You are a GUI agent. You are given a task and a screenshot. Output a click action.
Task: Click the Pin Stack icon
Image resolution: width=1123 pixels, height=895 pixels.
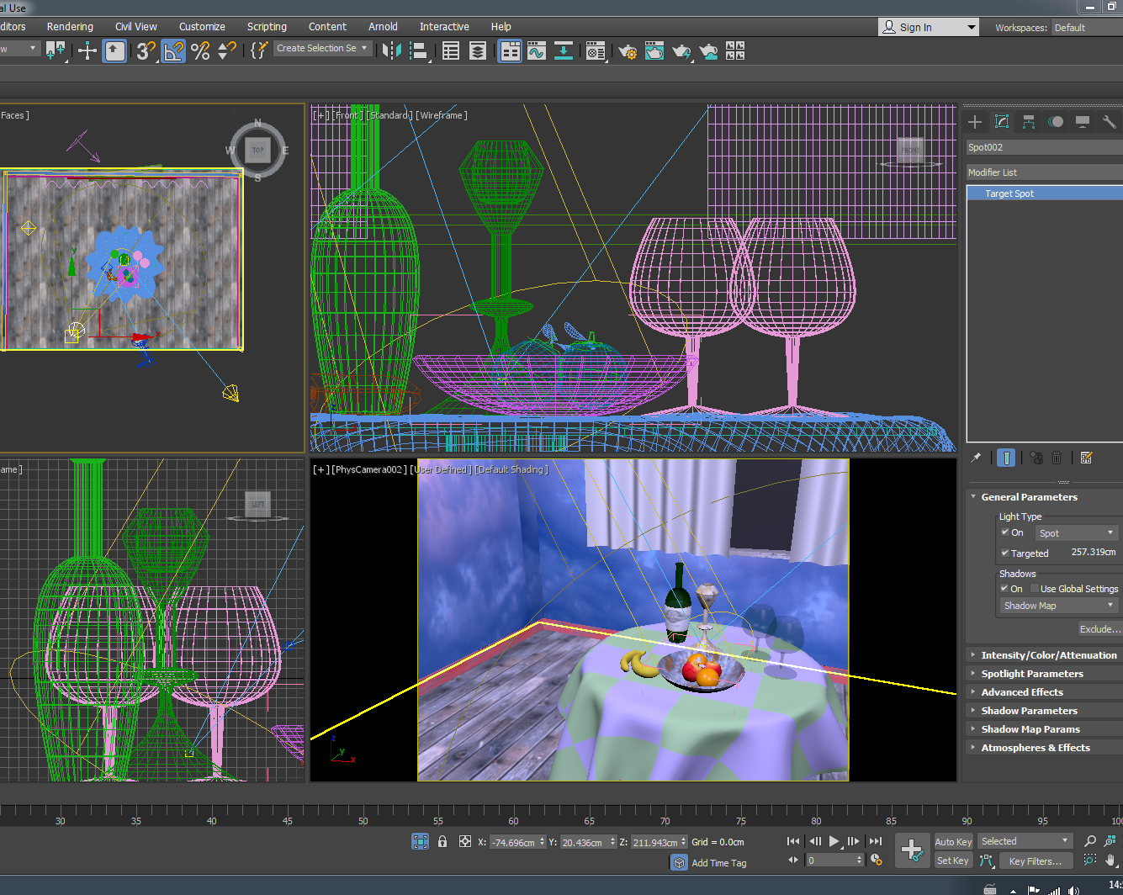click(976, 458)
